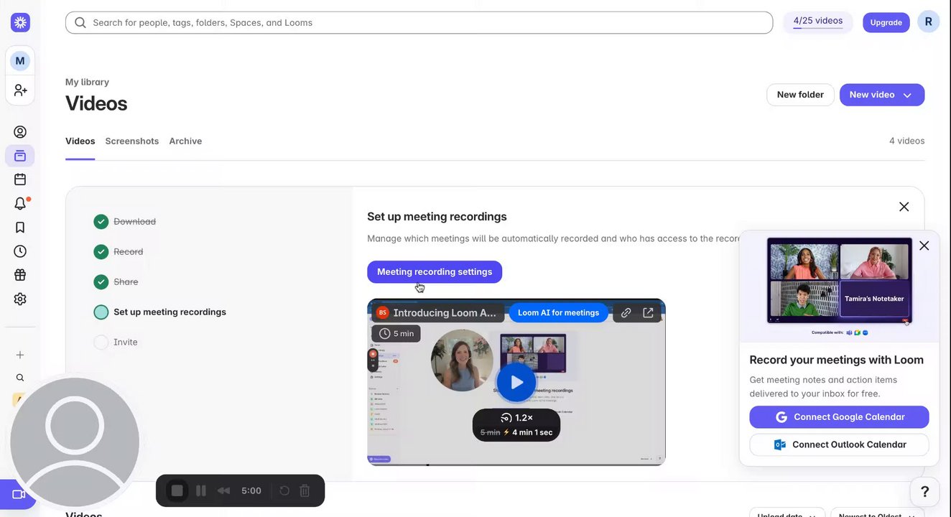Open the Settings gear sidebar icon
The height and width of the screenshot is (517, 951).
coord(20,299)
